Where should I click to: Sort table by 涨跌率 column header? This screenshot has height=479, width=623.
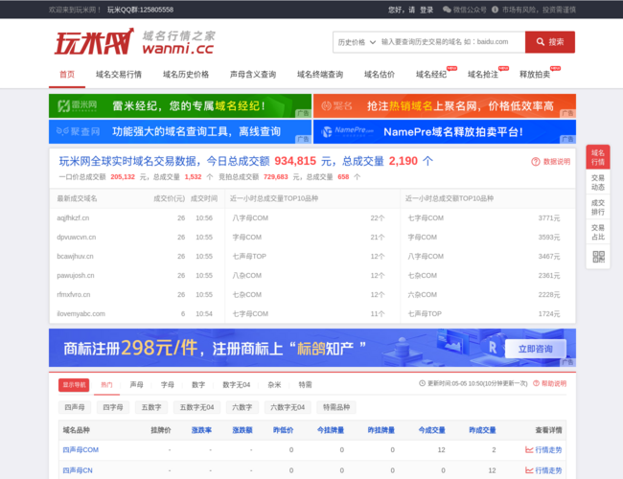pyautogui.click(x=201, y=430)
